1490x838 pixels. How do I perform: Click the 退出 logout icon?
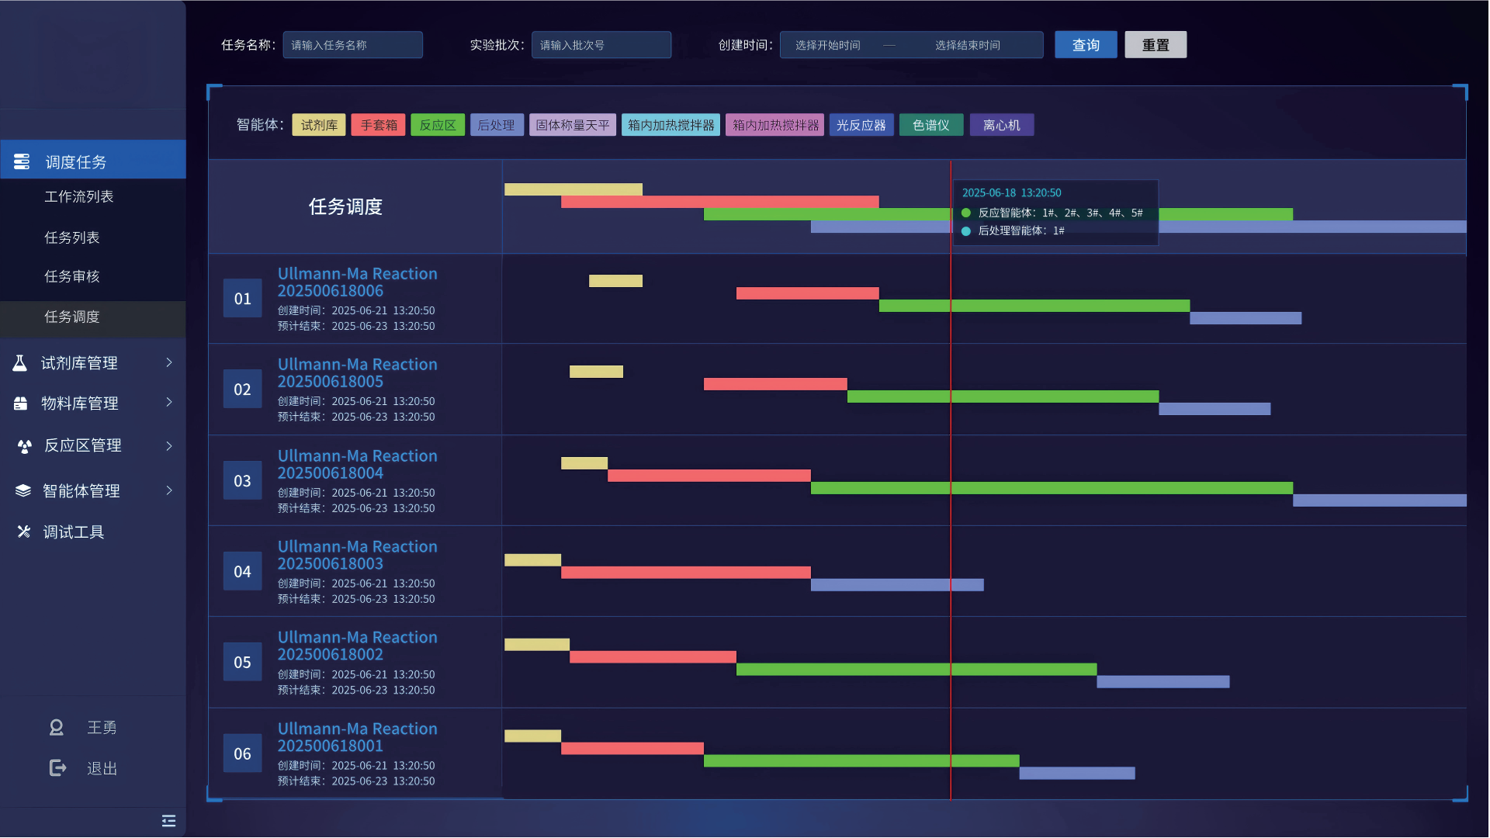click(57, 768)
